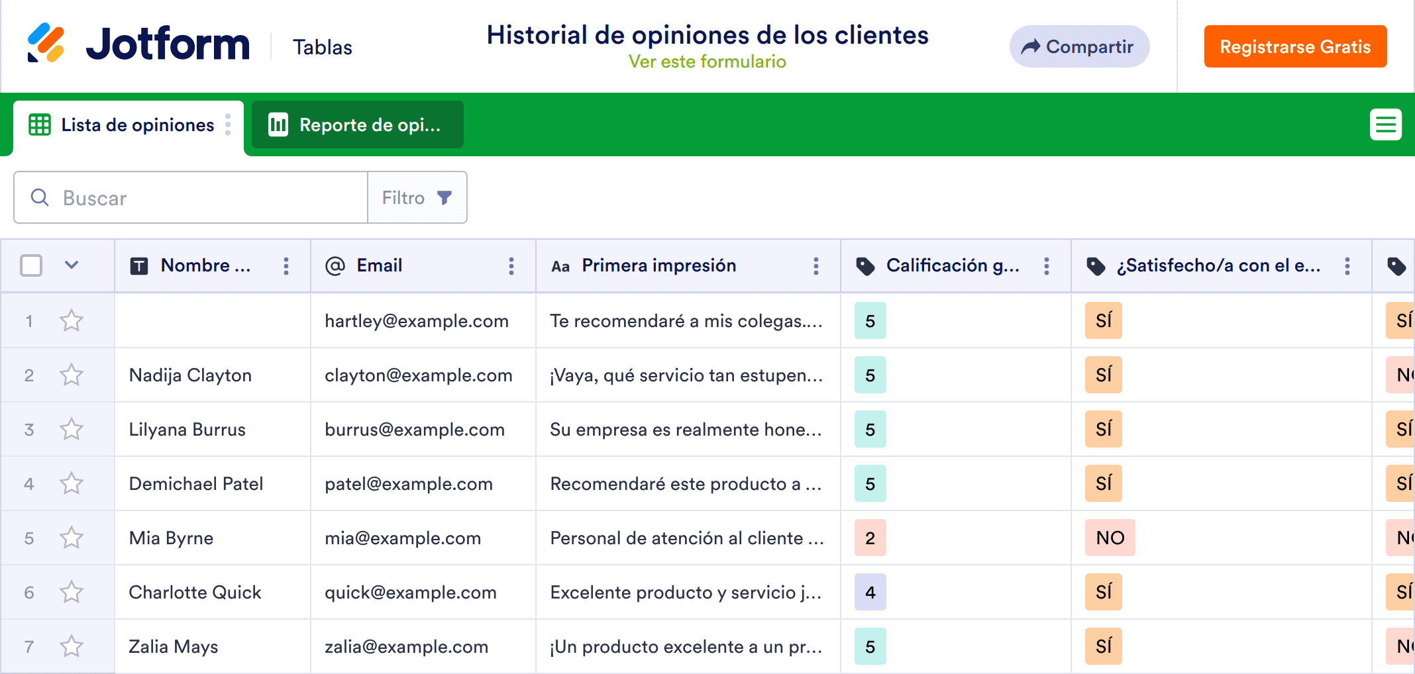Select the Lista de opiniones tab
1415x674 pixels.
coord(137,124)
